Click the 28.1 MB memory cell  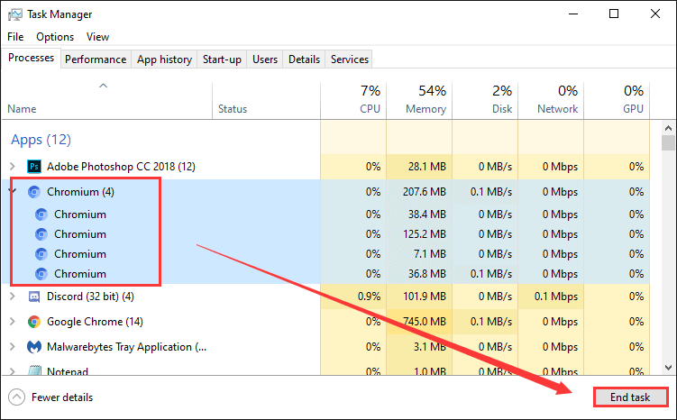coord(419,166)
